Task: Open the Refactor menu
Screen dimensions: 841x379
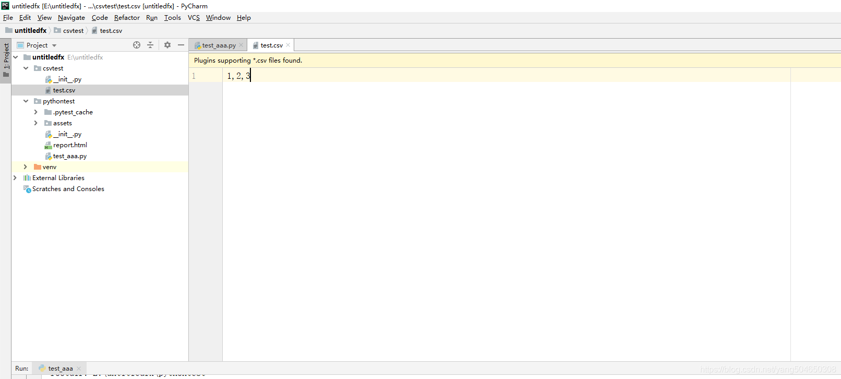Action: pos(127,17)
